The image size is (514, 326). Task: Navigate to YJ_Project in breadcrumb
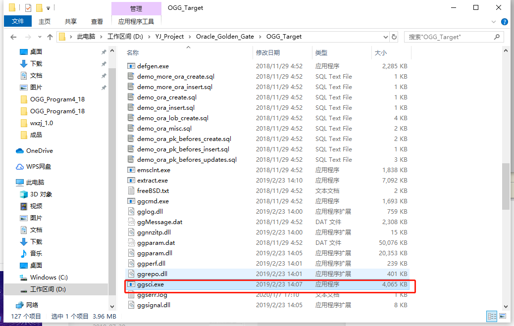pyautogui.click(x=169, y=37)
